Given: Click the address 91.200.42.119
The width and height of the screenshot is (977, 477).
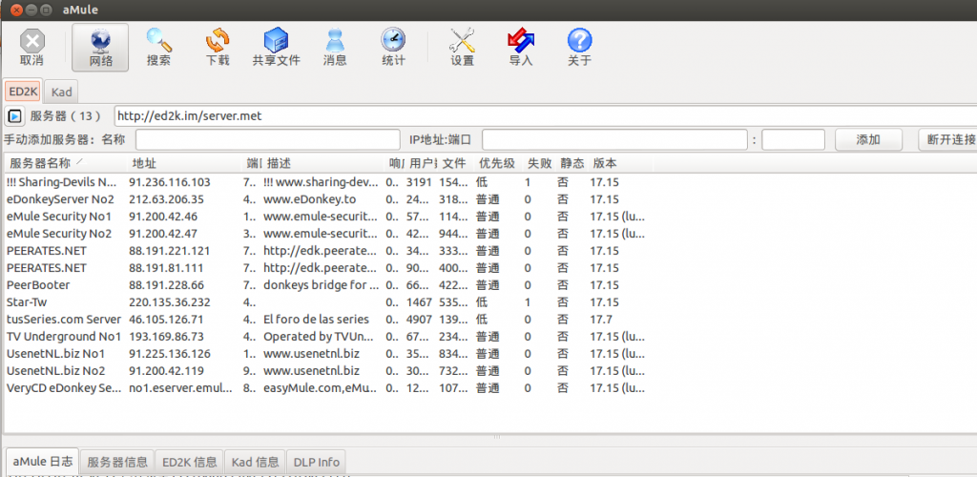Looking at the screenshot, I should click(166, 370).
